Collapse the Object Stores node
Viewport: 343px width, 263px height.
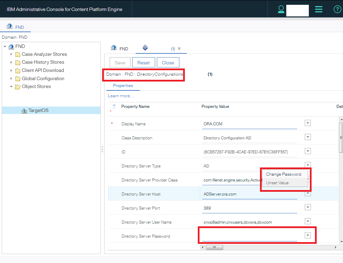[11, 87]
